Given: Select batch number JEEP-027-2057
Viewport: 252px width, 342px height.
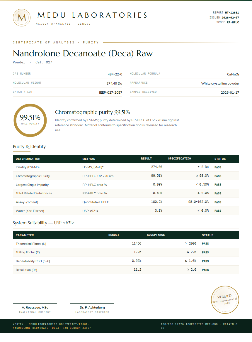Looking at the screenshot, I should click(111, 92).
